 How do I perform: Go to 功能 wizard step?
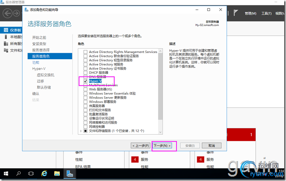pyautogui.click(x=36, y=62)
